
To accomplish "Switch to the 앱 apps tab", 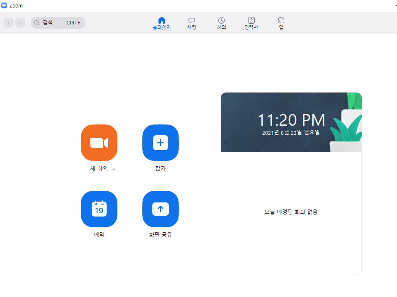I will [x=281, y=23].
